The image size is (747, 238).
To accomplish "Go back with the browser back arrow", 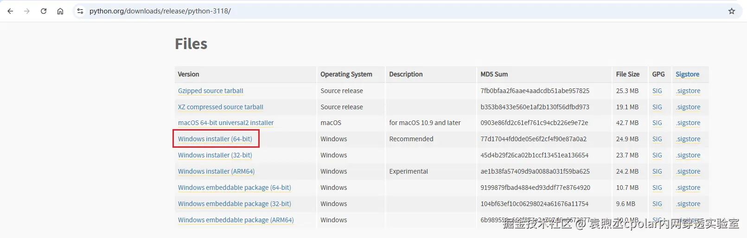I will [x=10, y=11].
